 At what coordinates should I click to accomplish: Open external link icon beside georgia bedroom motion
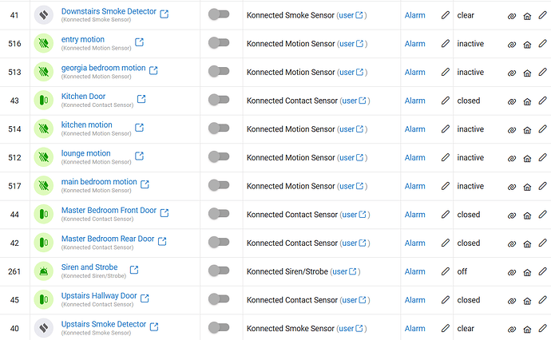coord(153,70)
